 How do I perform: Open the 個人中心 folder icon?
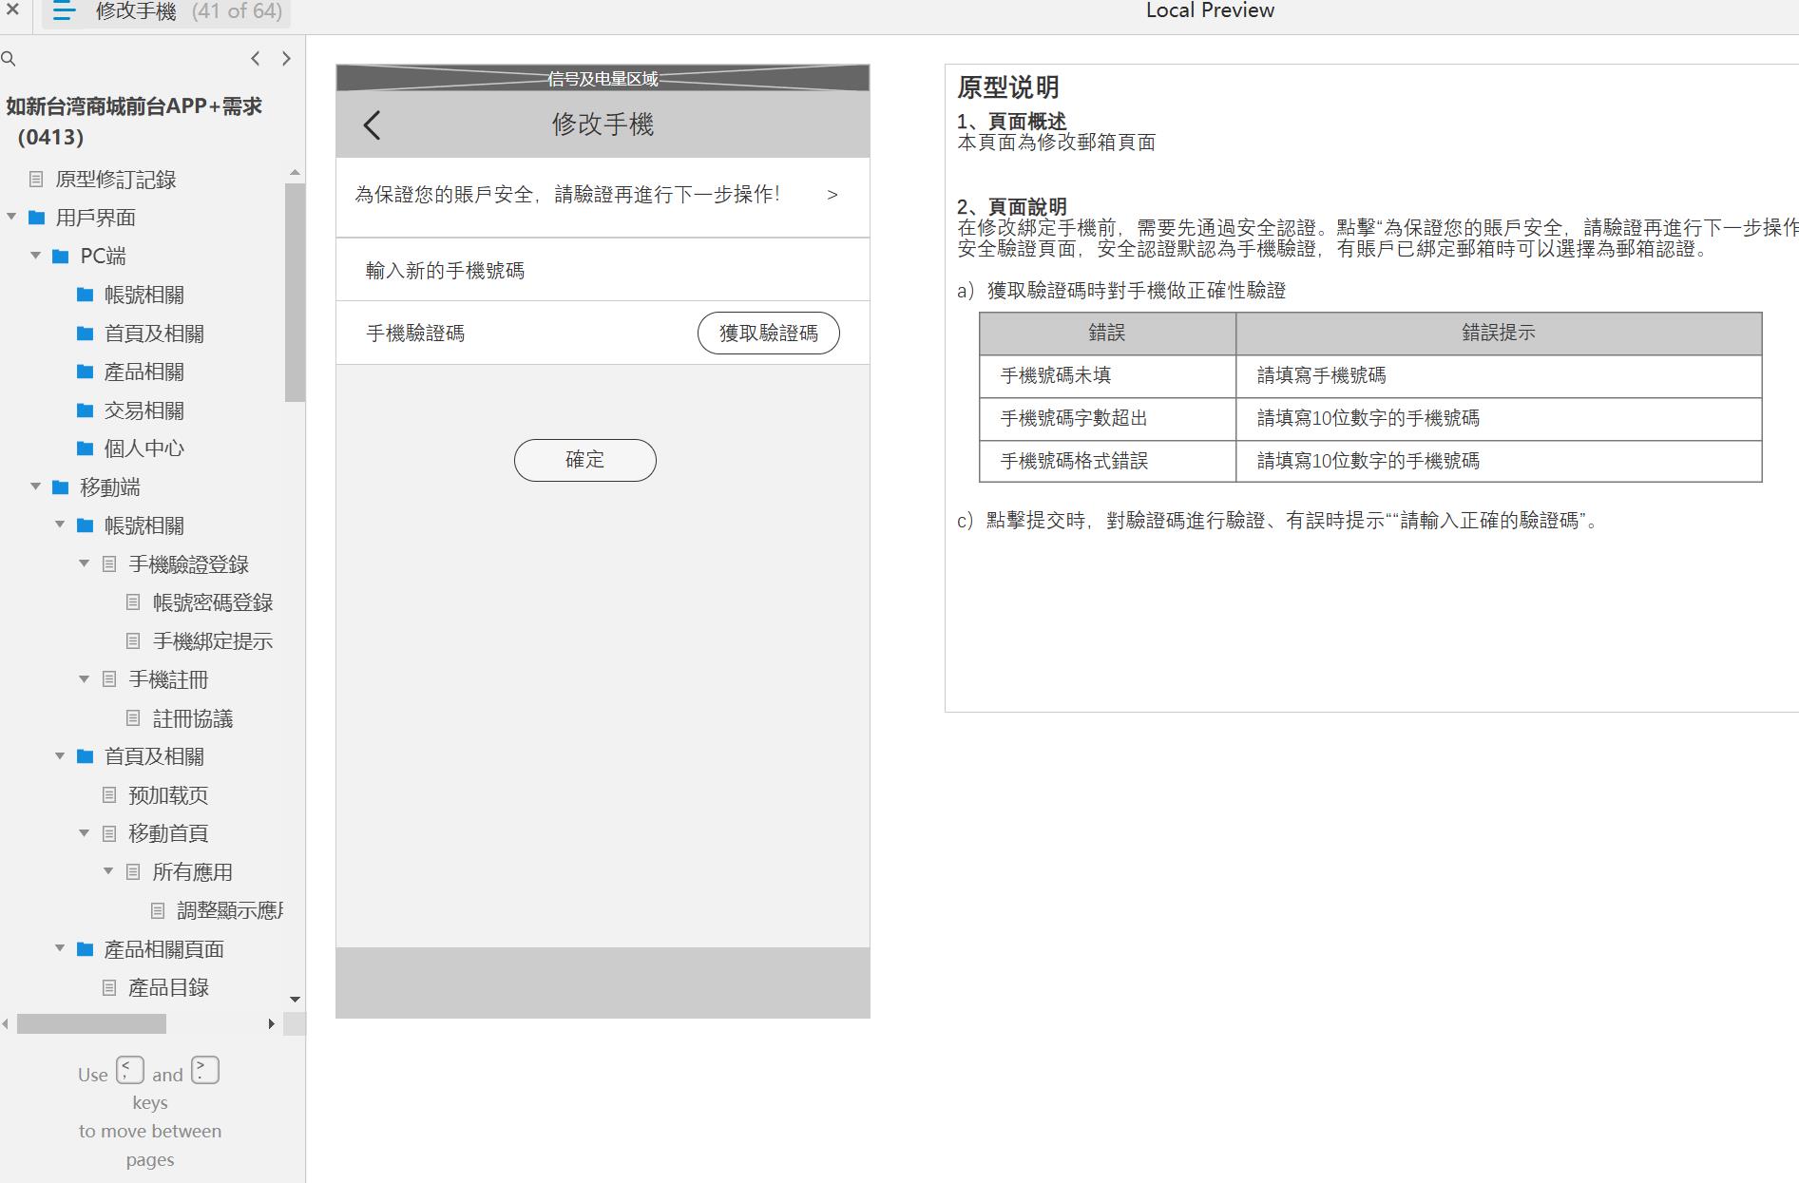pyautogui.click(x=85, y=448)
